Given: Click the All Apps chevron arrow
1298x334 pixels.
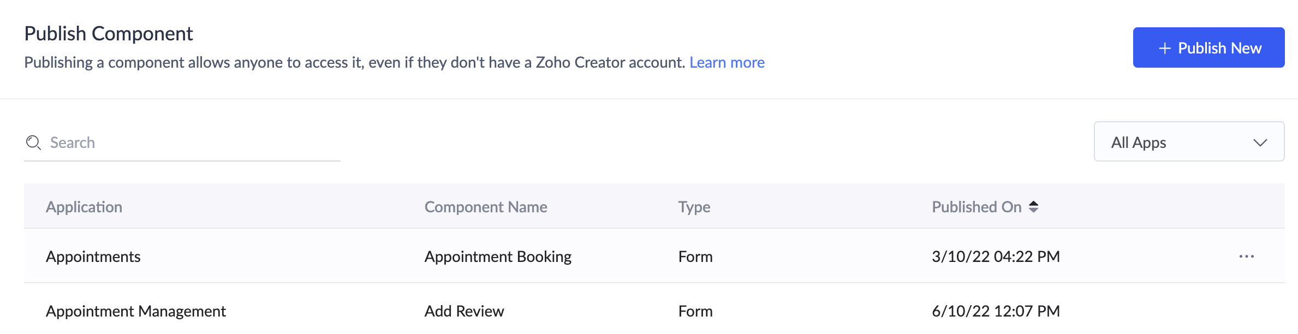Looking at the screenshot, I should (1260, 143).
